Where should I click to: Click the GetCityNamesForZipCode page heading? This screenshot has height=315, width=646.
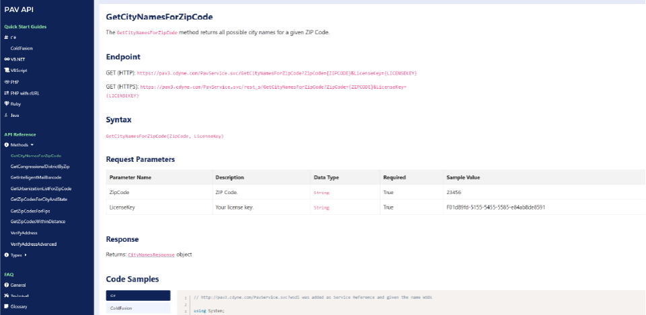pos(159,17)
